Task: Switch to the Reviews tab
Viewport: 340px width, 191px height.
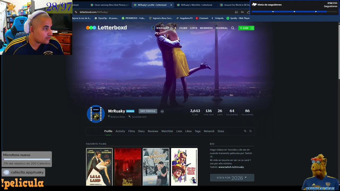Action: (153, 131)
